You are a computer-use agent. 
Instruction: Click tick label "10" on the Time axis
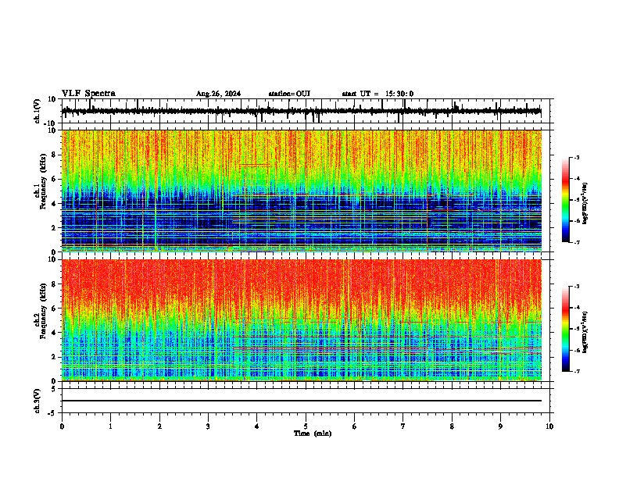tap(549, 426)
